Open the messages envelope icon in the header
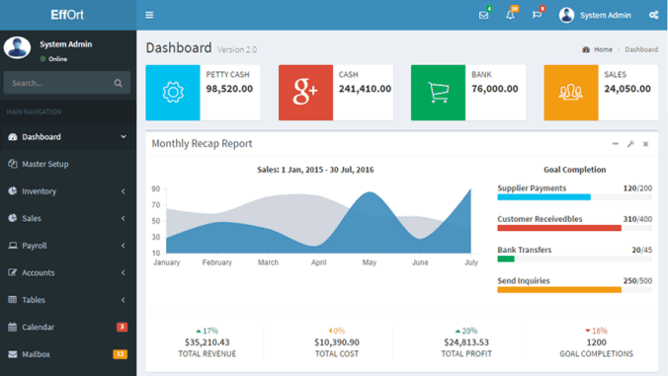 pos(483,16)
